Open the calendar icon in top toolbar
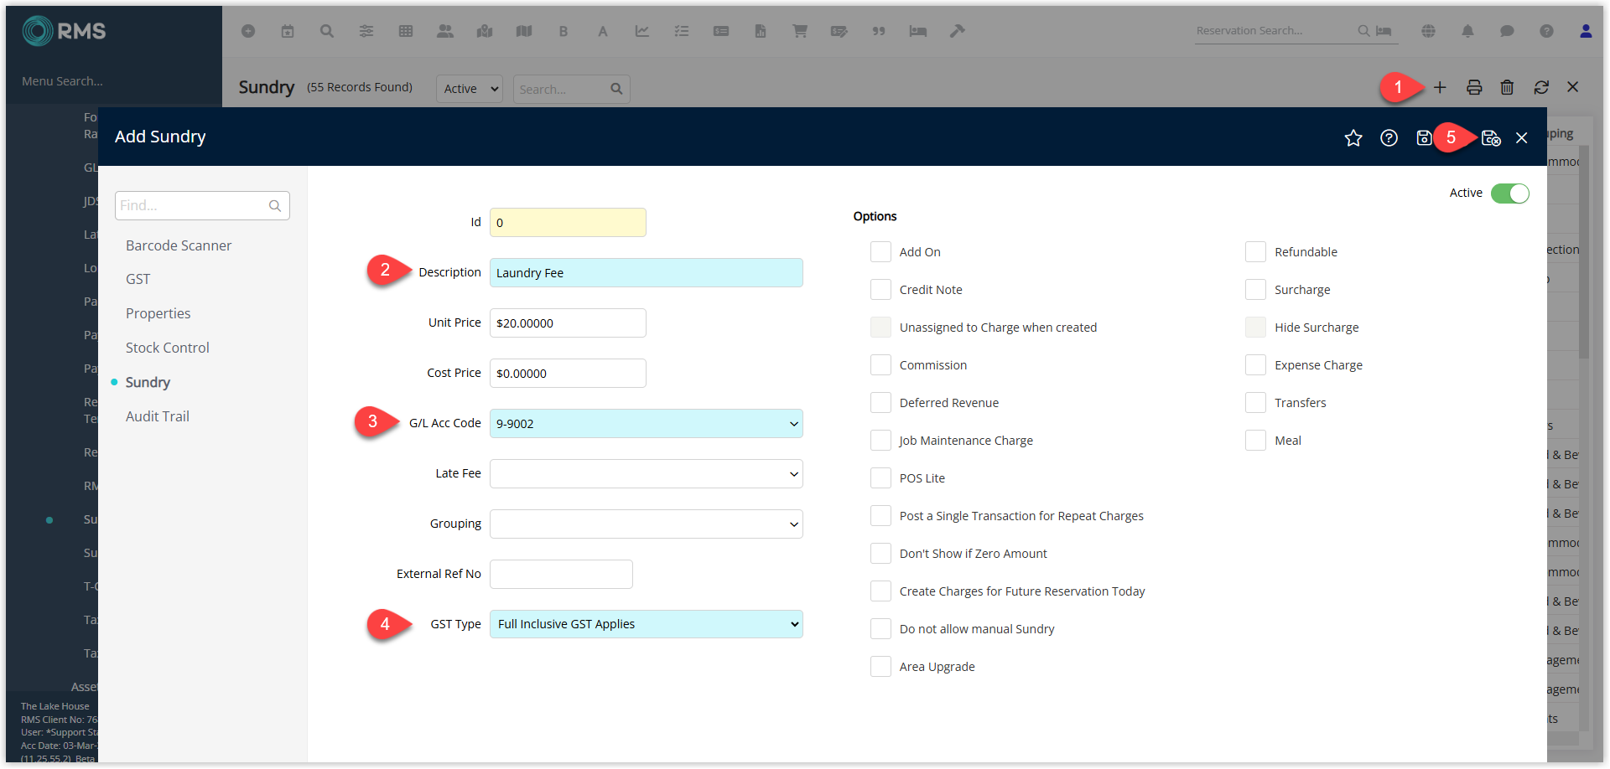This screenshot has height=769, width=1610. click(x=288, y=31)
